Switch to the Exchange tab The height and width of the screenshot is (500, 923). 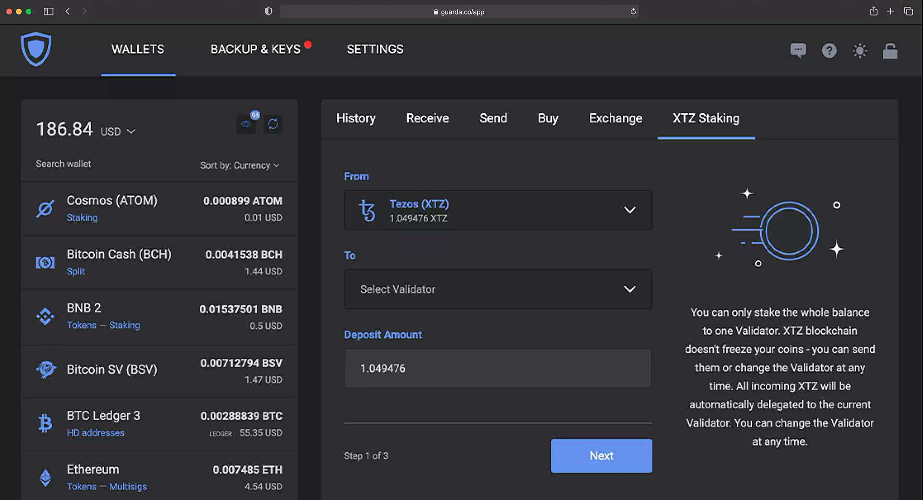pos(615,119)
